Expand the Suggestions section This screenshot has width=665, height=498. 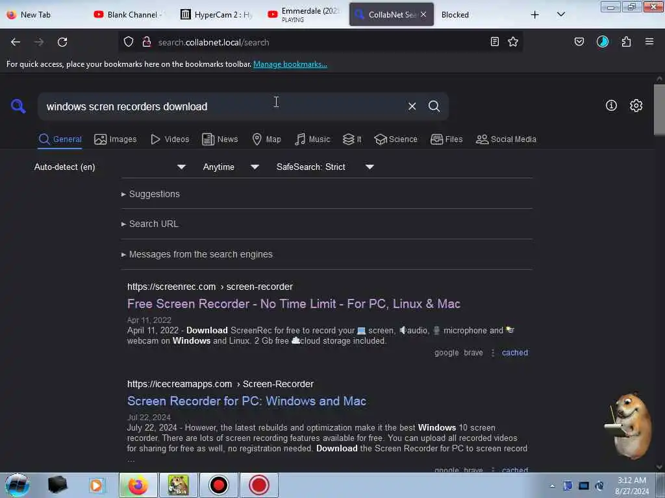tap(151, 194)
